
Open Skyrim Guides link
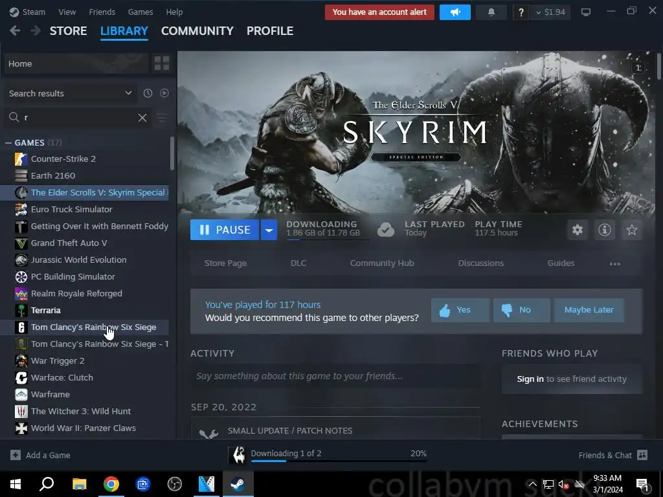click(x=561, y=263)
